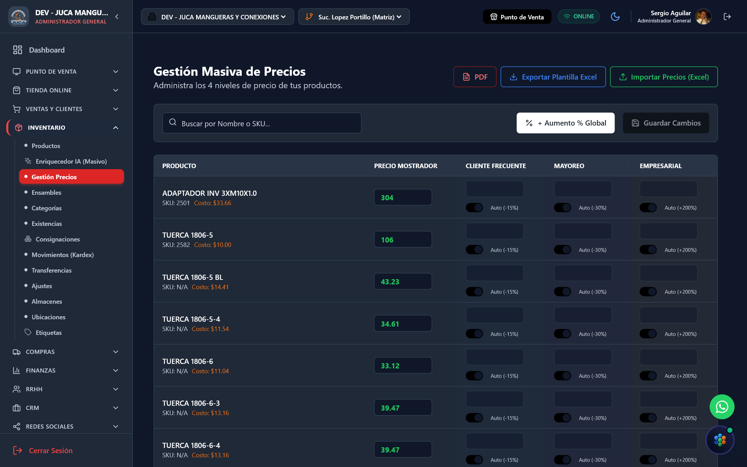Click the Enriquecedor IA sparkle icon

(x=28, y=161)
